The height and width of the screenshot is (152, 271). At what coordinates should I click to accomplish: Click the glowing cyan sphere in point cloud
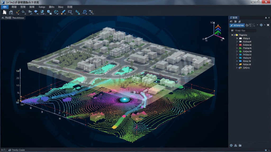[124, 100]
